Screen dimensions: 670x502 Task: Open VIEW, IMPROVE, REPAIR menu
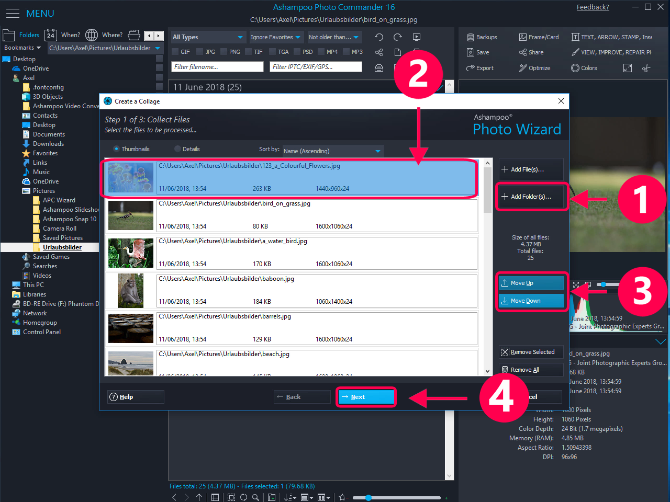pyautogui.click(x=612, y=52)
